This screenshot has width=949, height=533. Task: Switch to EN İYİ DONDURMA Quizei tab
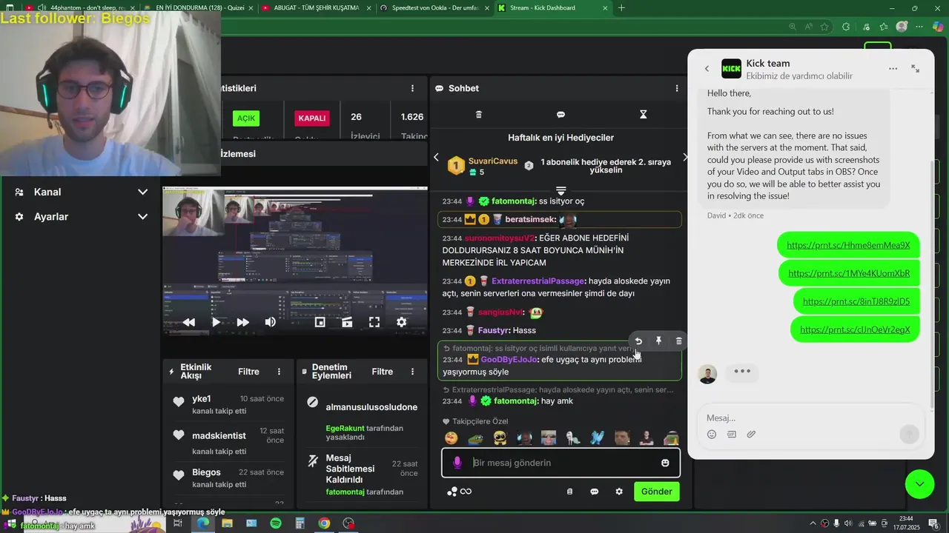coord(194,8)
